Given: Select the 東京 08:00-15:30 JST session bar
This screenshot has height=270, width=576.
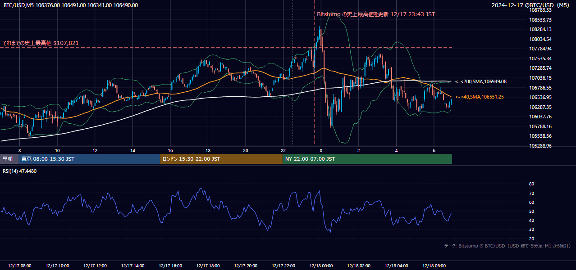Looking at the screenshot, I should click(89, 159).
